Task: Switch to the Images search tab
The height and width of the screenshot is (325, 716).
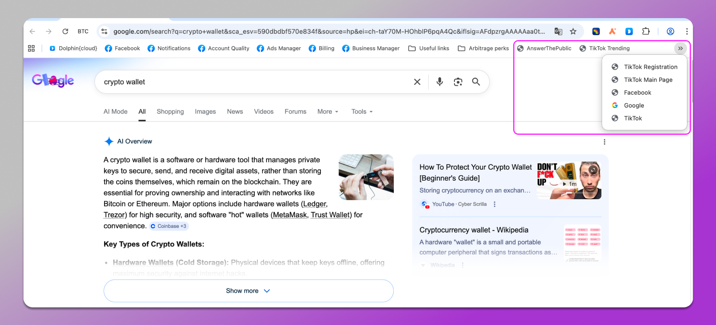Action: pyautogui.click(x=205, y=112)
